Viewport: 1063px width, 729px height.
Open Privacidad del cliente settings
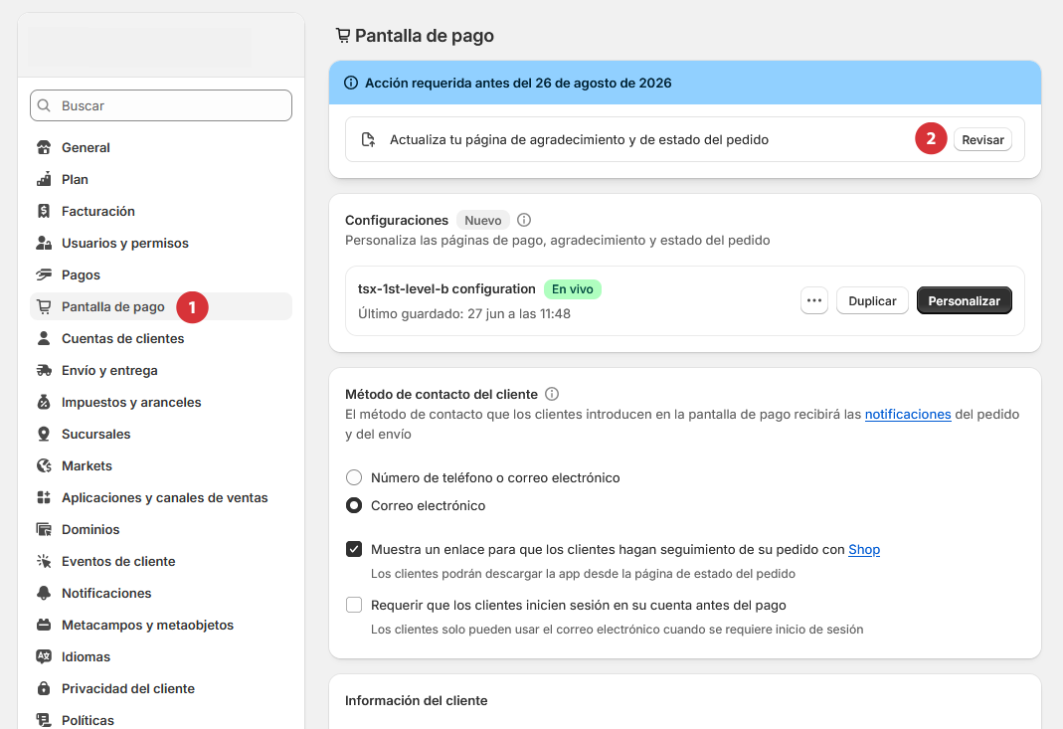[x=127, y=688]
